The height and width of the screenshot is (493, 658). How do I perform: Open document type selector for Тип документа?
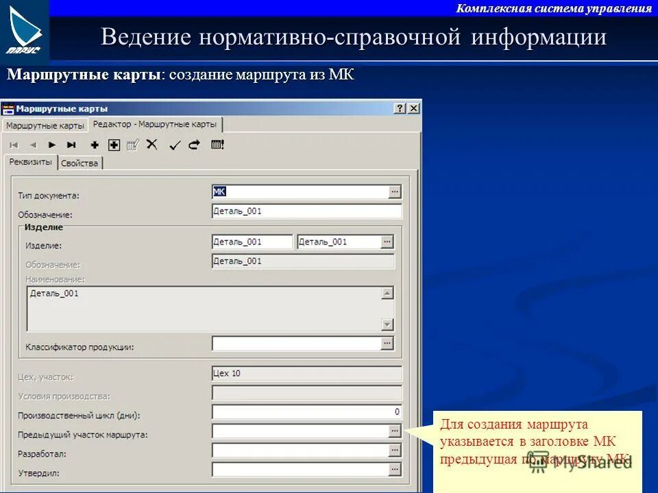pyautogui.click(x=395, y=192)
